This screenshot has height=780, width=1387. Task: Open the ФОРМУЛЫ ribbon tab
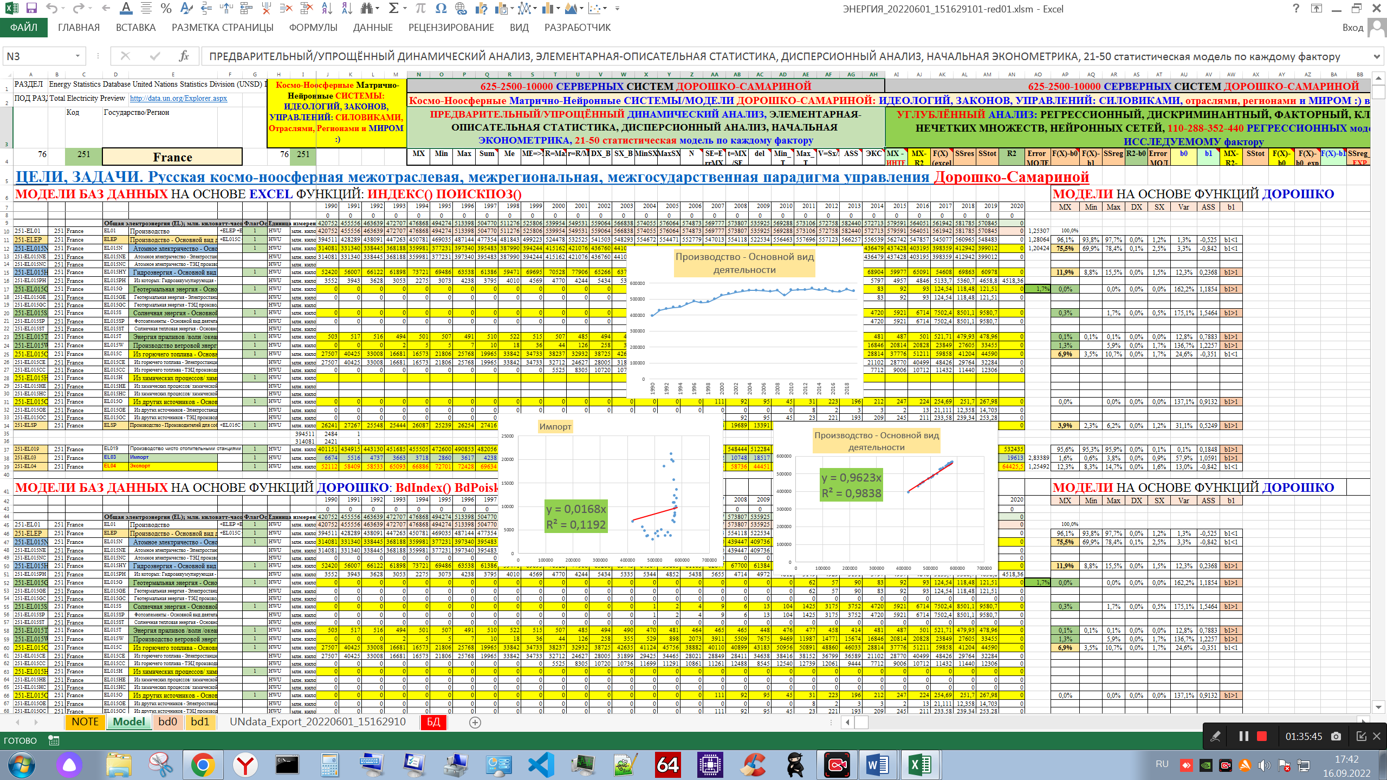pyautogui.click(x=313, y=28)
